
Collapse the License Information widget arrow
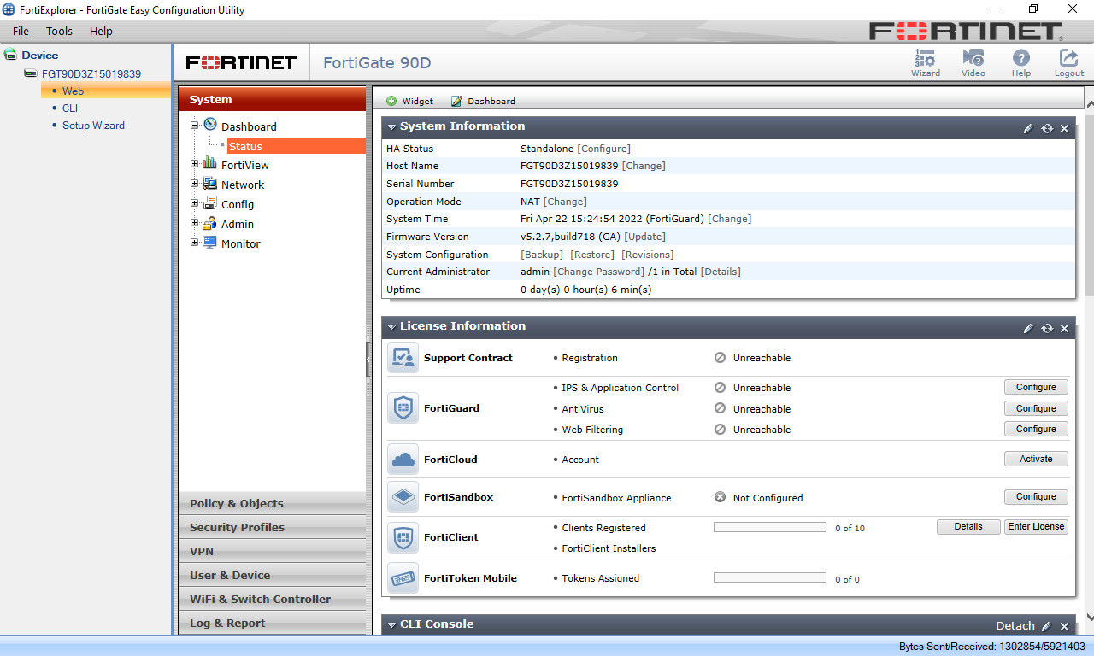click(x=391, y=327)
